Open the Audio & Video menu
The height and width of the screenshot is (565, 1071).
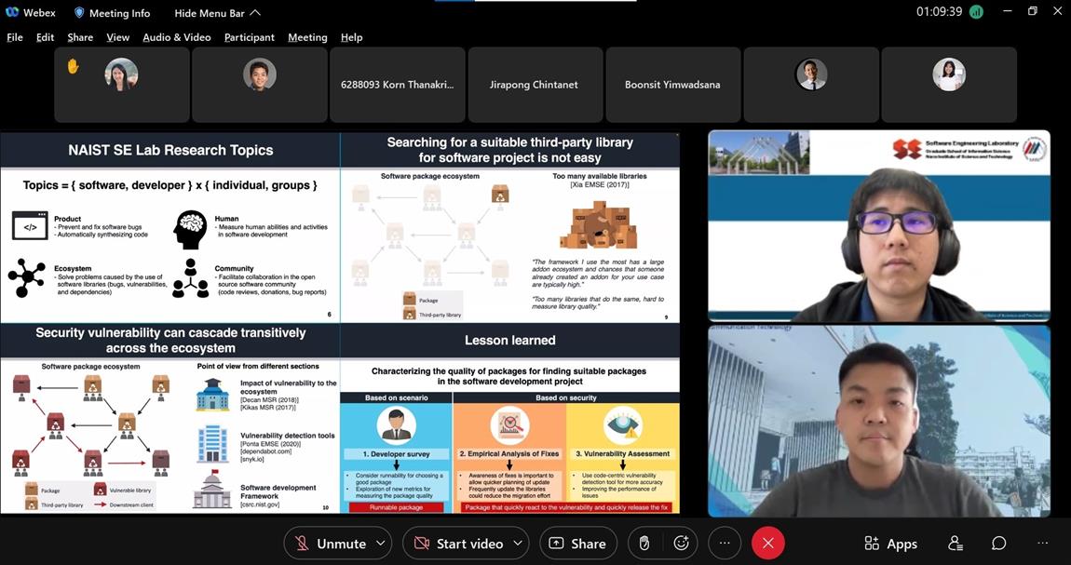pyautogui.click(x=176, y=37)
